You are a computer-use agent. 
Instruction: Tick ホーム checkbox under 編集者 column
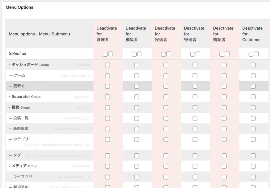(137, 76)
